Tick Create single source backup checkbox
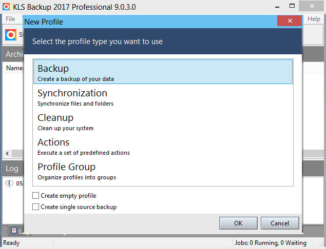The image size is (326, 249). 35,206
